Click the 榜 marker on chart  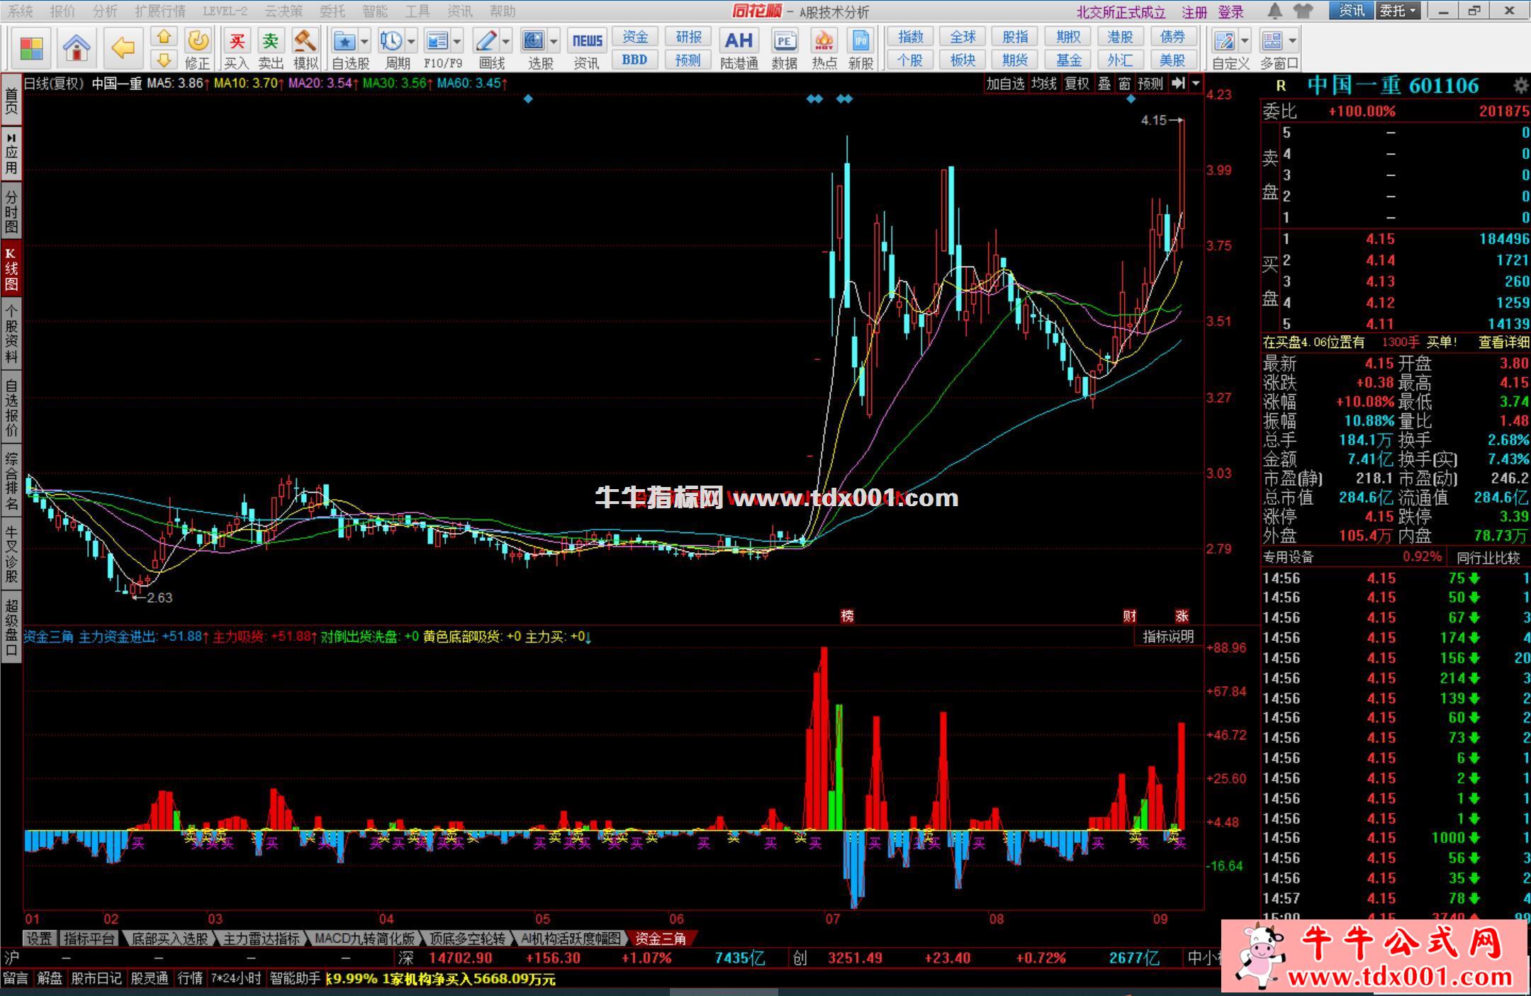pos(846,616)
